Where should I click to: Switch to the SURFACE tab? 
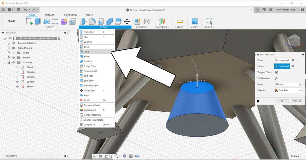(x=49, y=15)
